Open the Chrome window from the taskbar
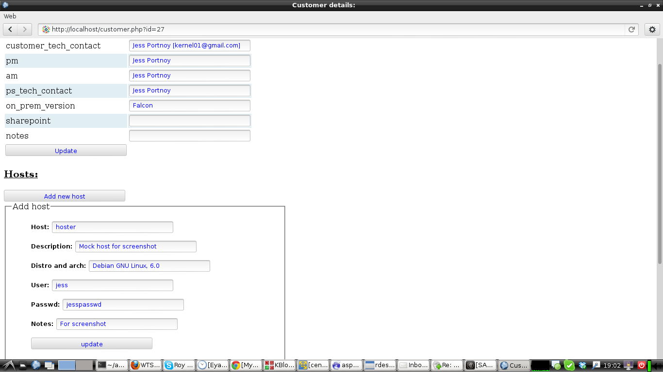 [246, 365]
